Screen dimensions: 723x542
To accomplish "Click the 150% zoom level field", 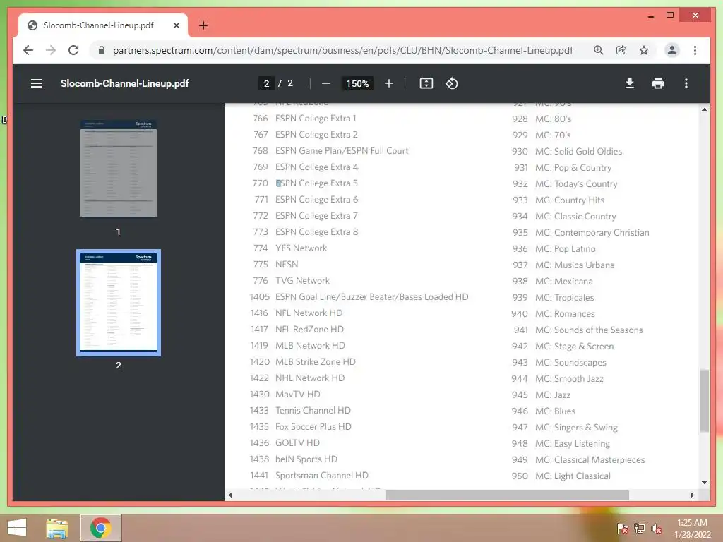I will coord(357,83).
